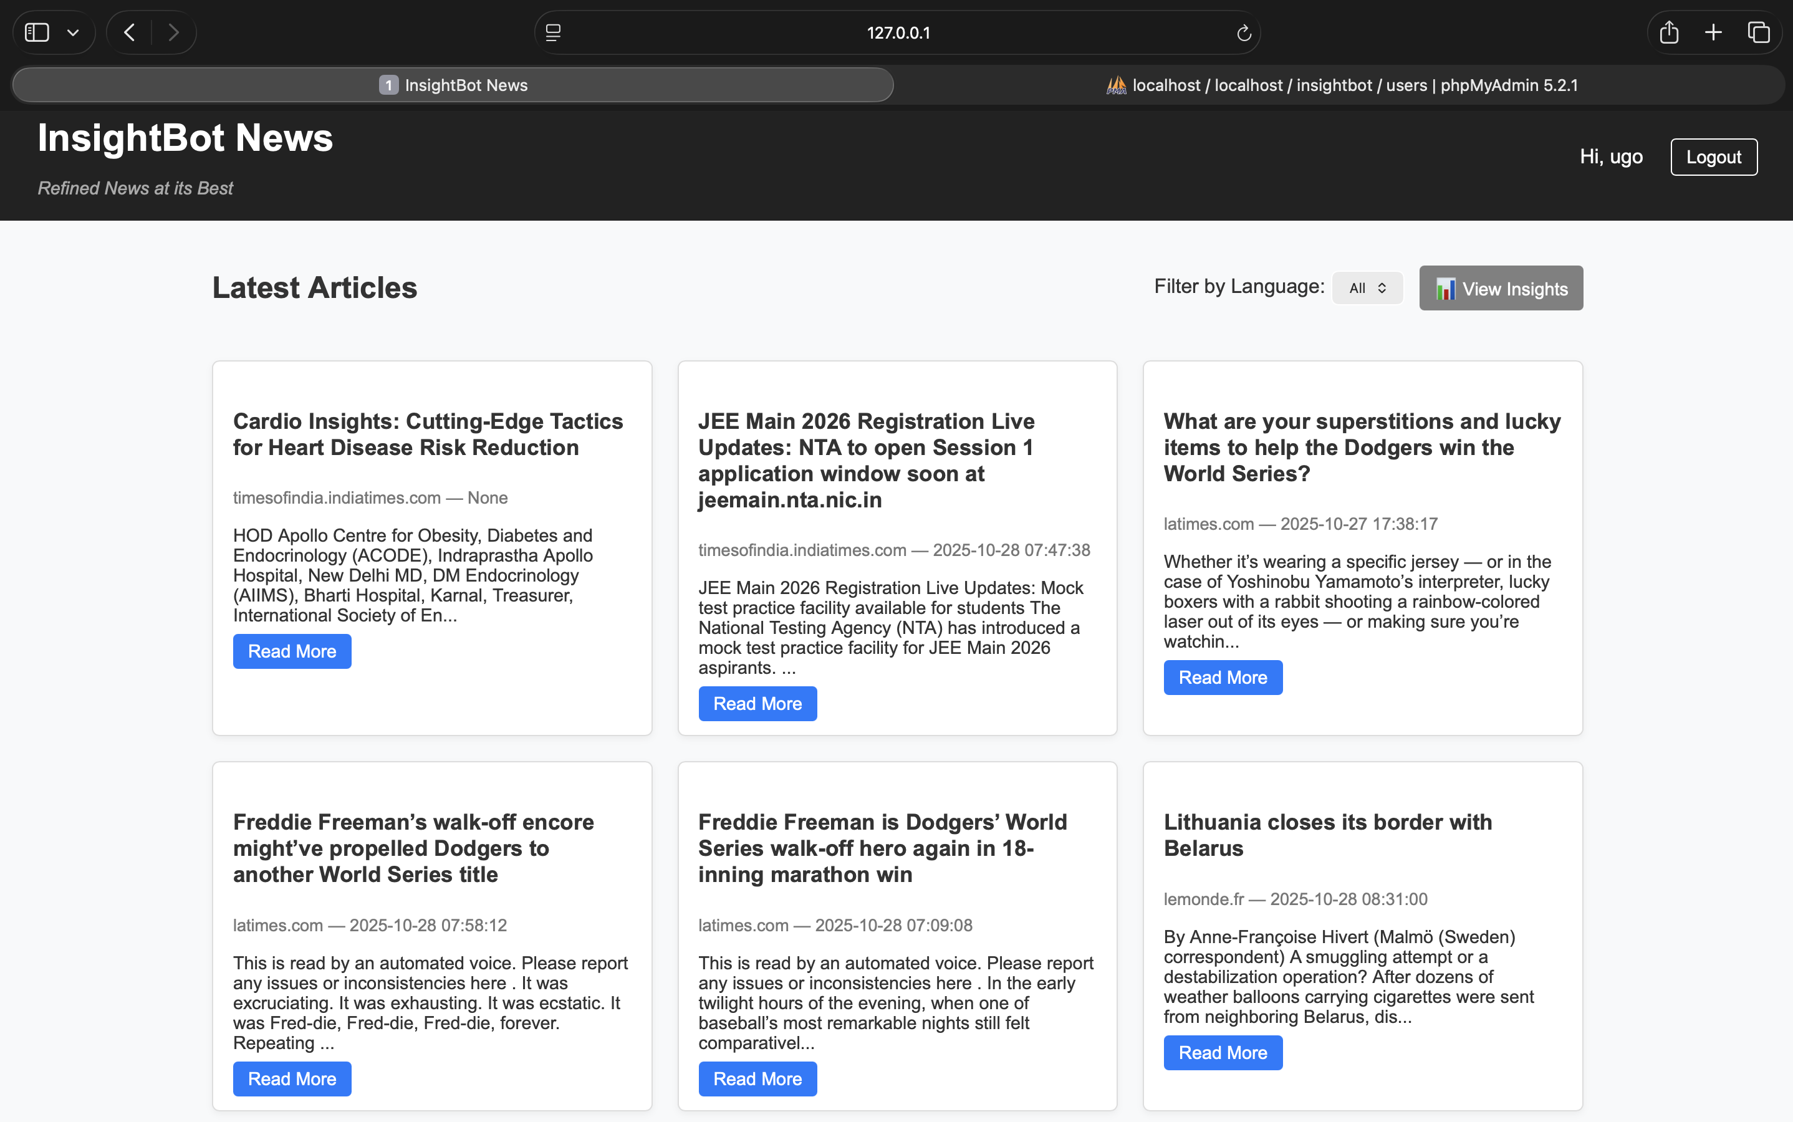Go back with the back arrow
This screenshot has height=1122, width=1793.
pyautogui.click(x=129, y=32)
